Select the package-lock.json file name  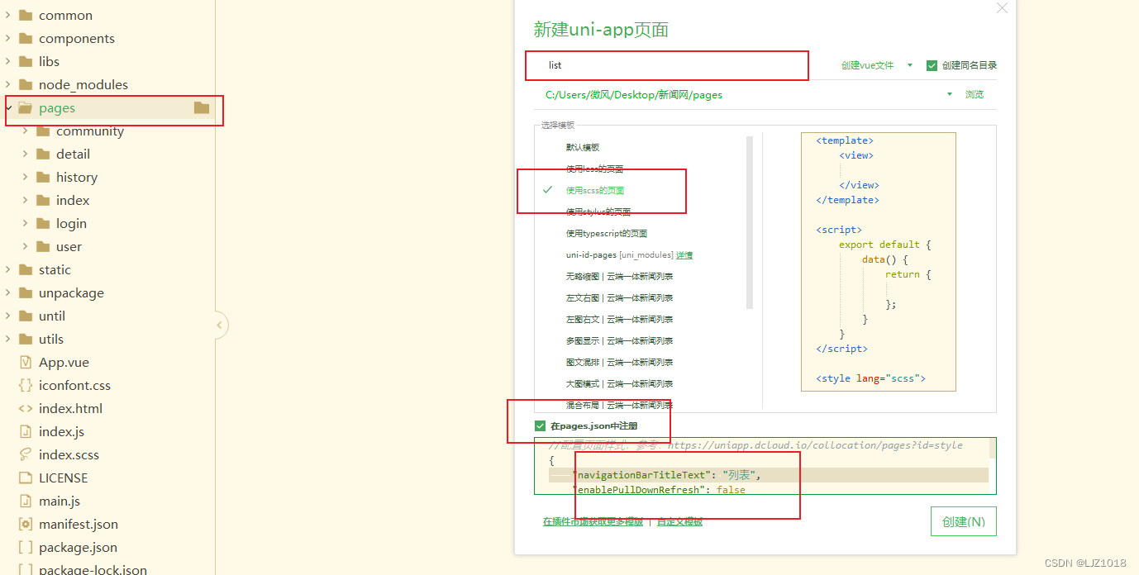click(93, 569)
